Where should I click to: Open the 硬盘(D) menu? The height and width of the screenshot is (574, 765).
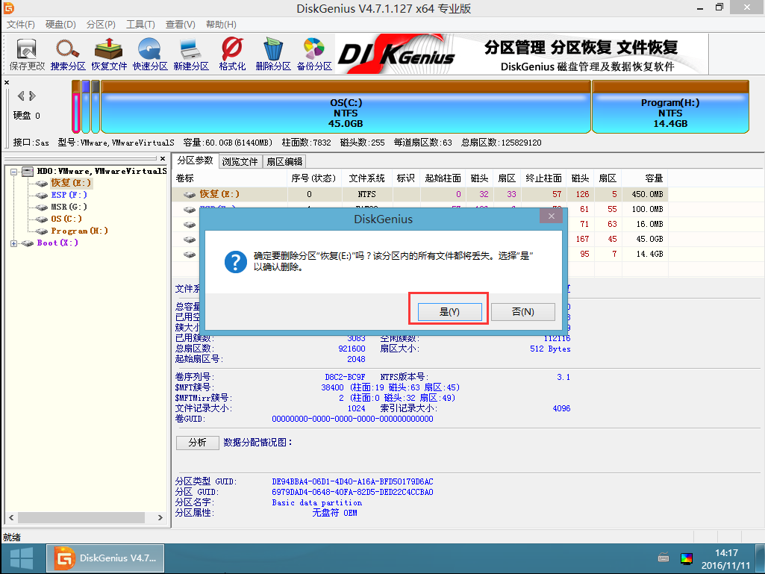click(x=60, y=25)
